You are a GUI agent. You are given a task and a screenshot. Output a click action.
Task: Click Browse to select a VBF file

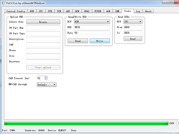(x=43, y=22)
